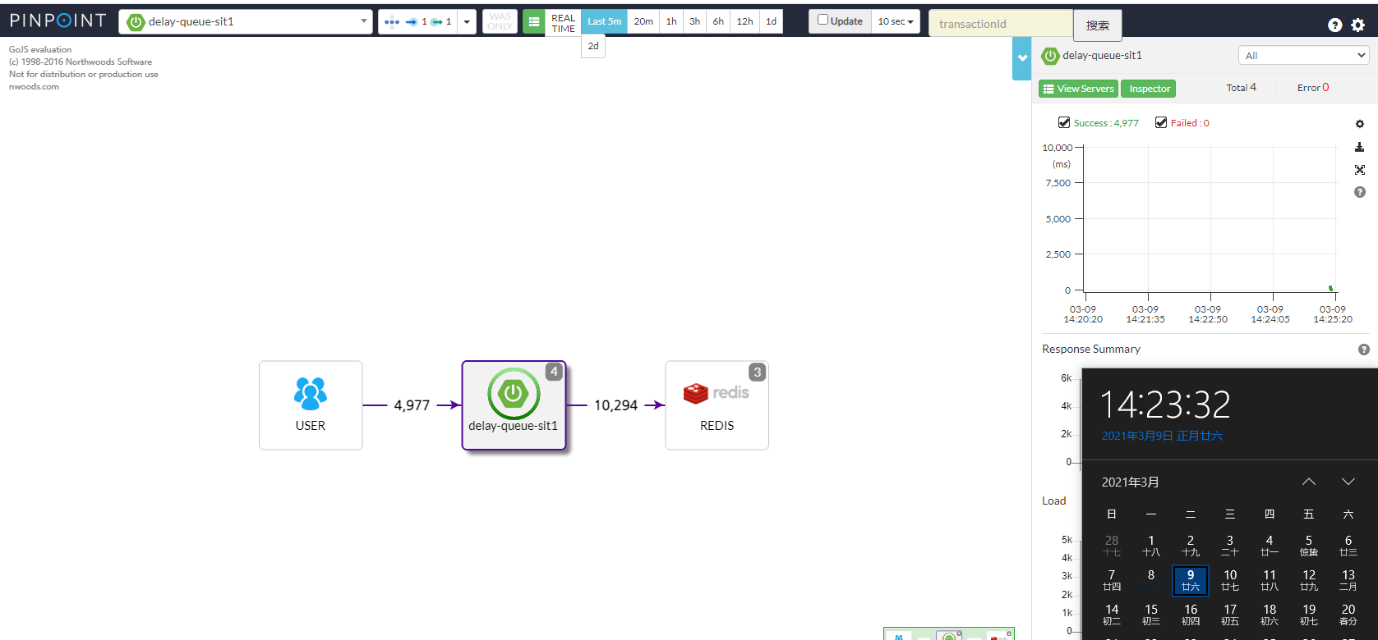The height and width of the screenshot is (640, 1378).
Task: Toggle the WAS ONLY filter
Action: click(x=500, y=21)
